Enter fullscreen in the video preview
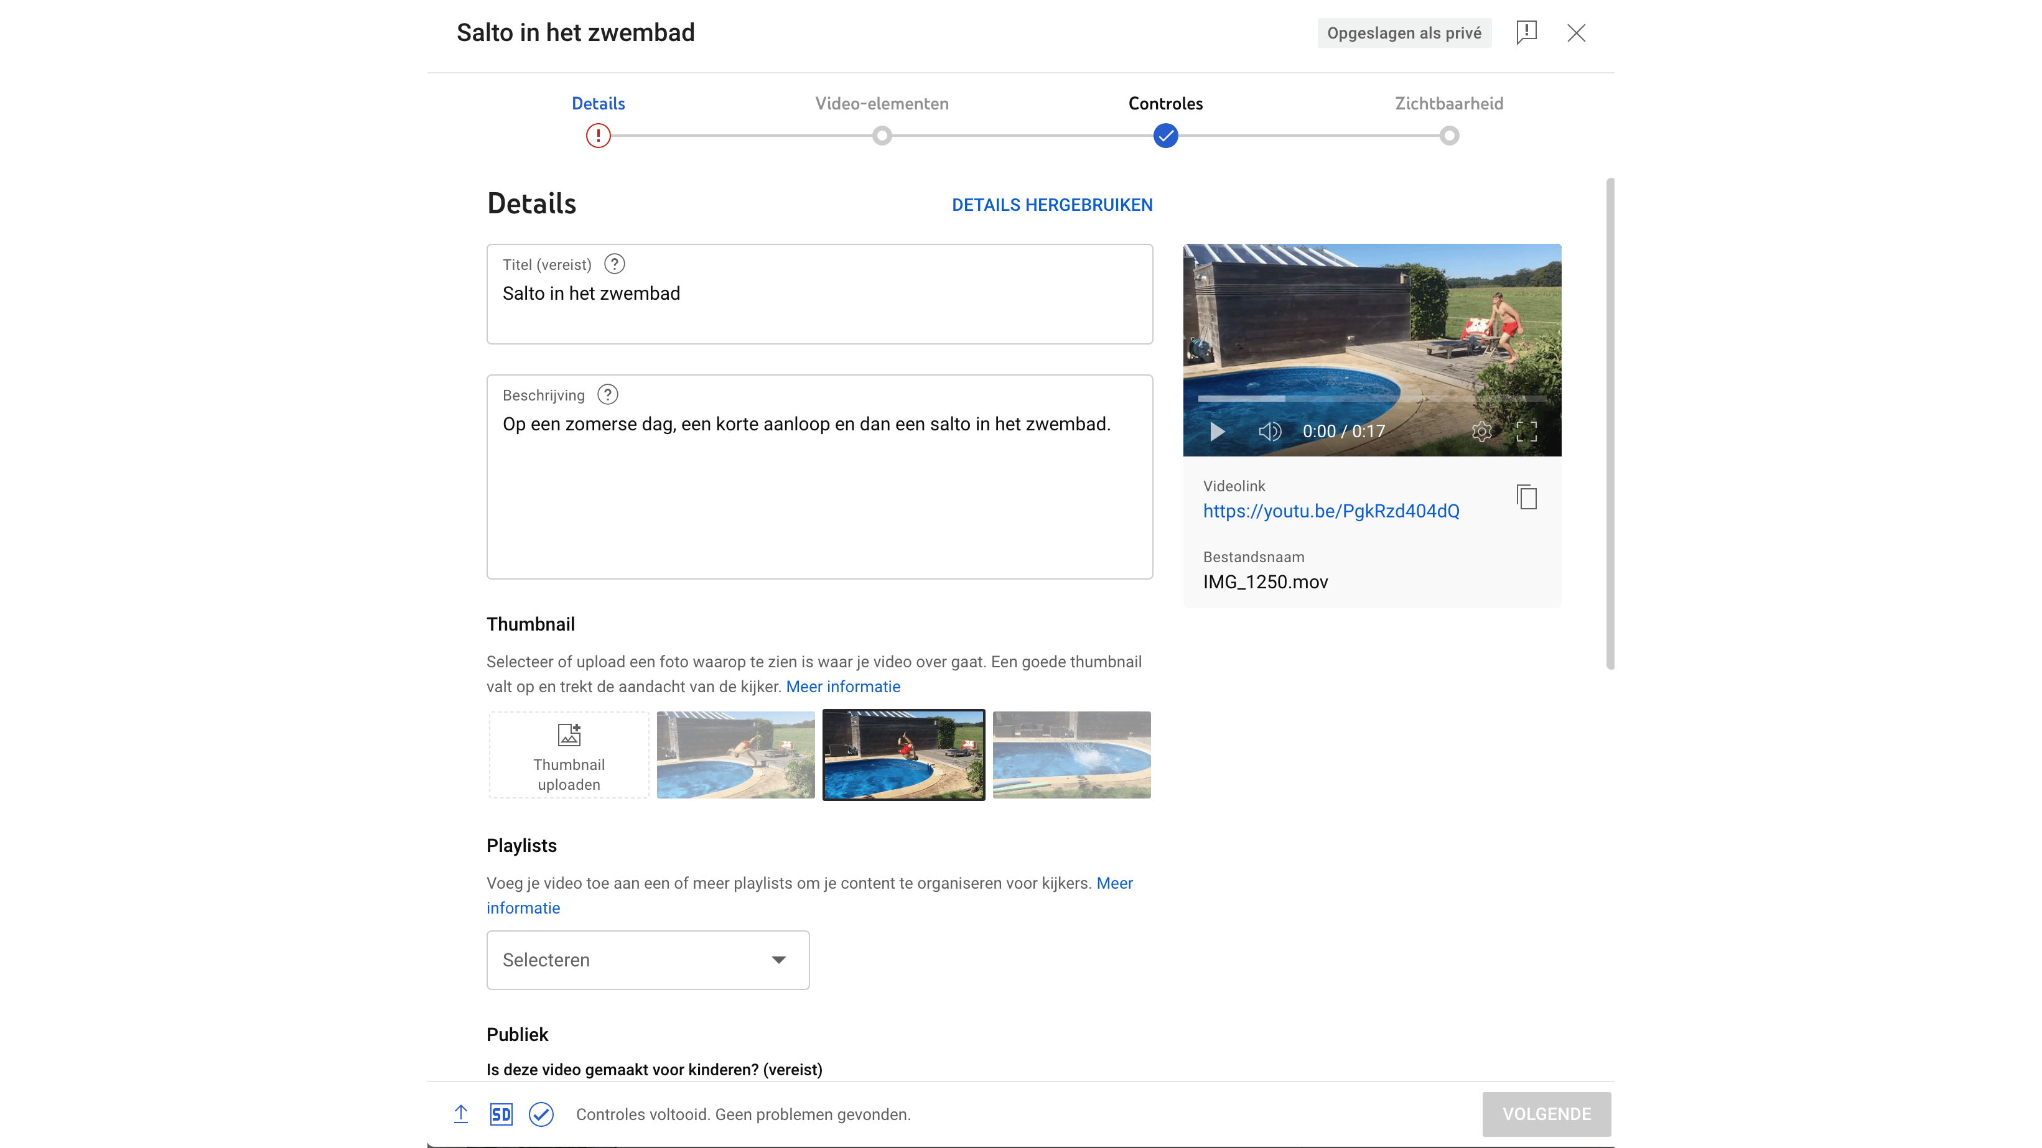 click(1526, 431)
